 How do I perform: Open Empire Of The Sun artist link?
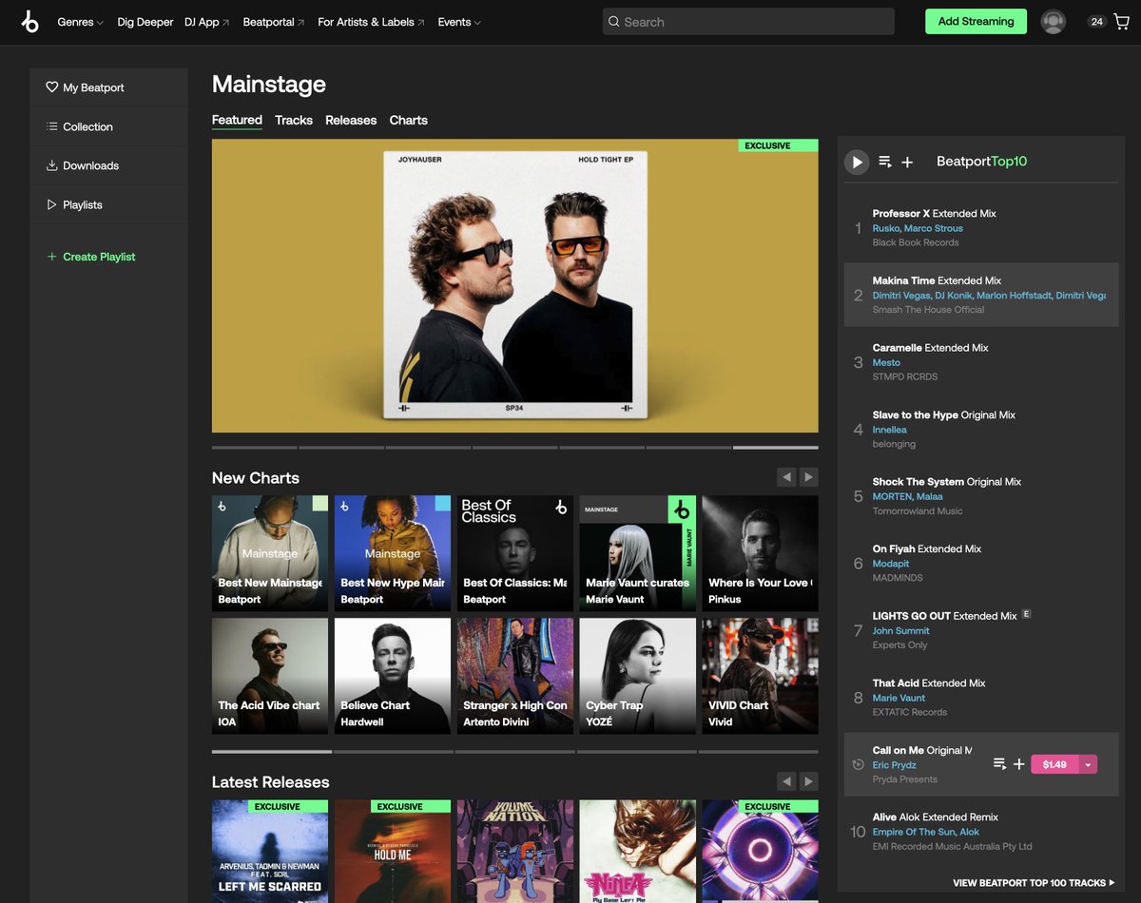(915, 832)
